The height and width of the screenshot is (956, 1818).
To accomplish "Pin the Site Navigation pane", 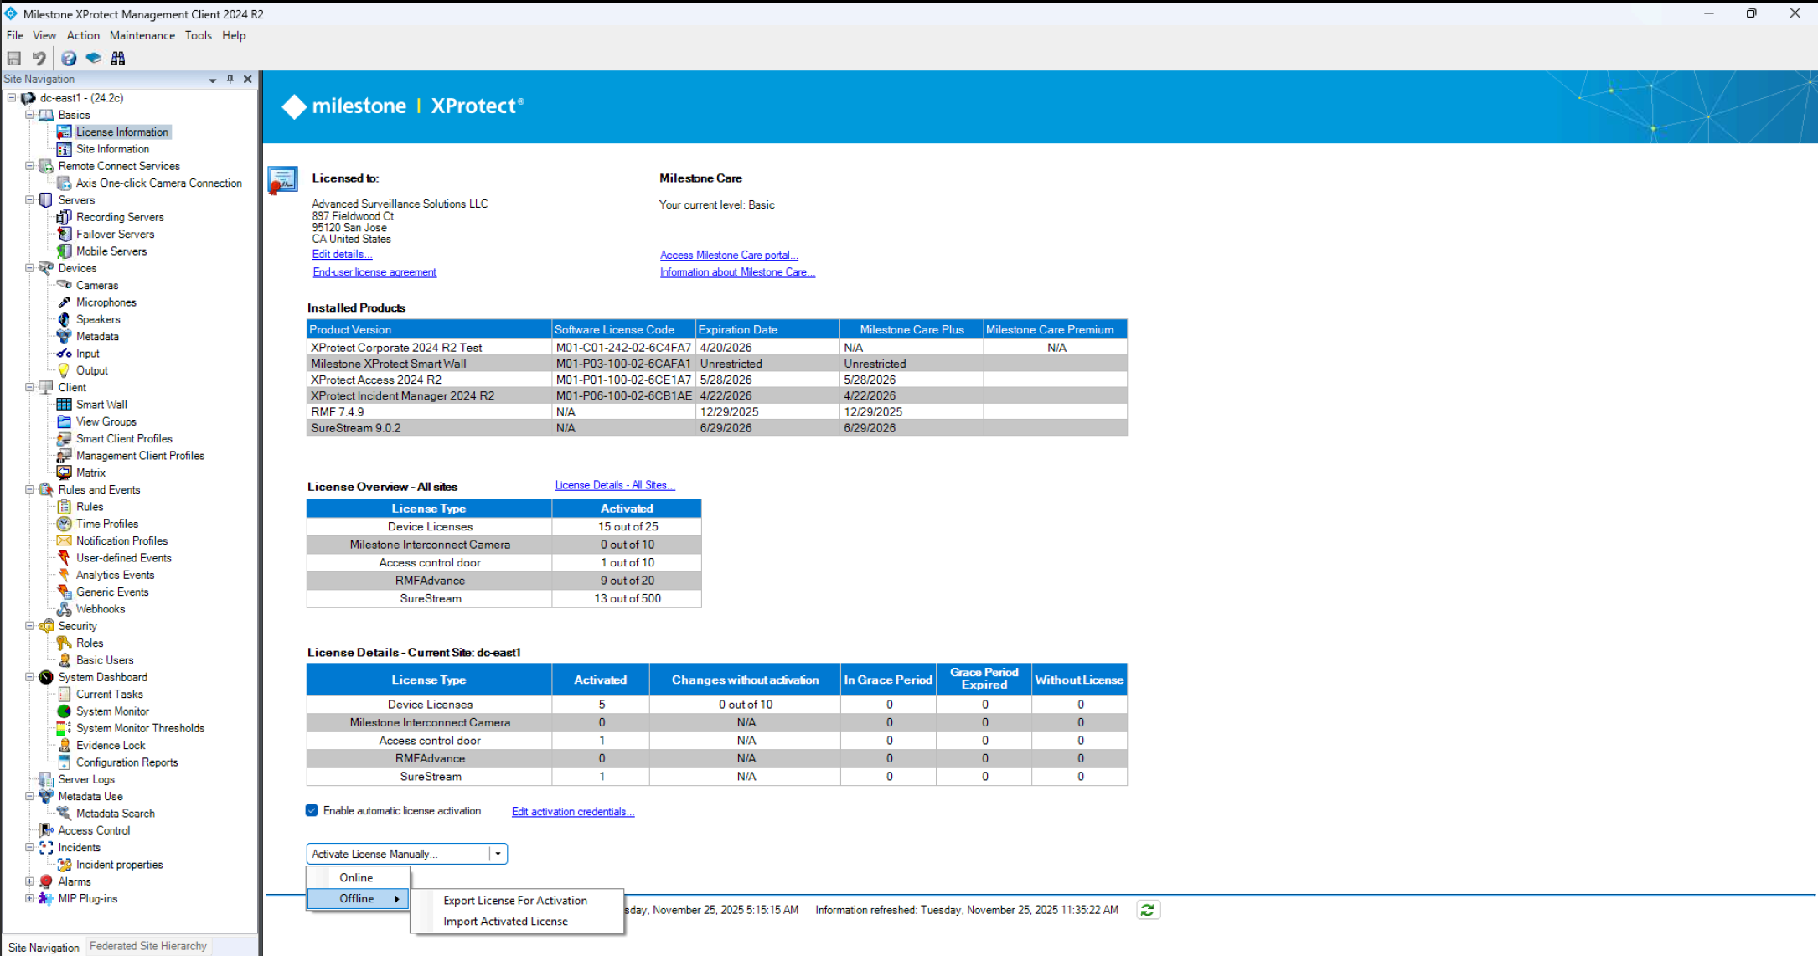I will (230, 79).
